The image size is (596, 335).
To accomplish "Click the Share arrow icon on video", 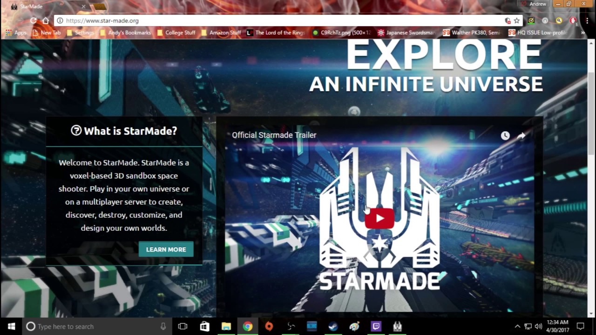I will [521, 135].
